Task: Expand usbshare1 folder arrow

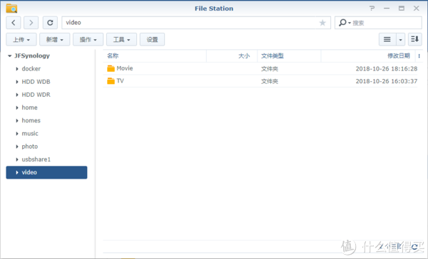Action: 17,159
